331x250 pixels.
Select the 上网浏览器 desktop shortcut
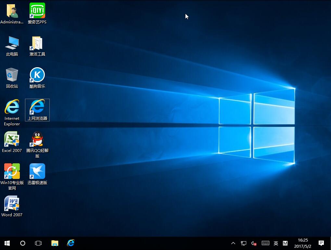click(37, 107)
